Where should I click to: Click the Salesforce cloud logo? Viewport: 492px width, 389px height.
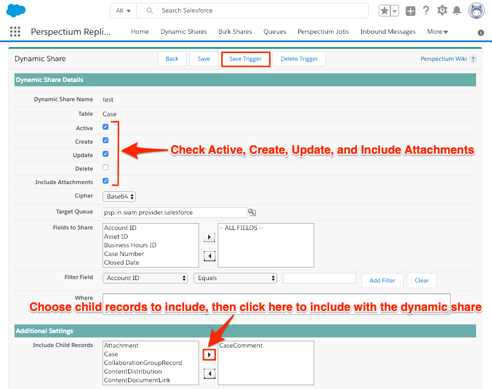click(16, 11)
